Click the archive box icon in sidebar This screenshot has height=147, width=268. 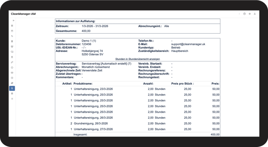click(x=12, y=93)
